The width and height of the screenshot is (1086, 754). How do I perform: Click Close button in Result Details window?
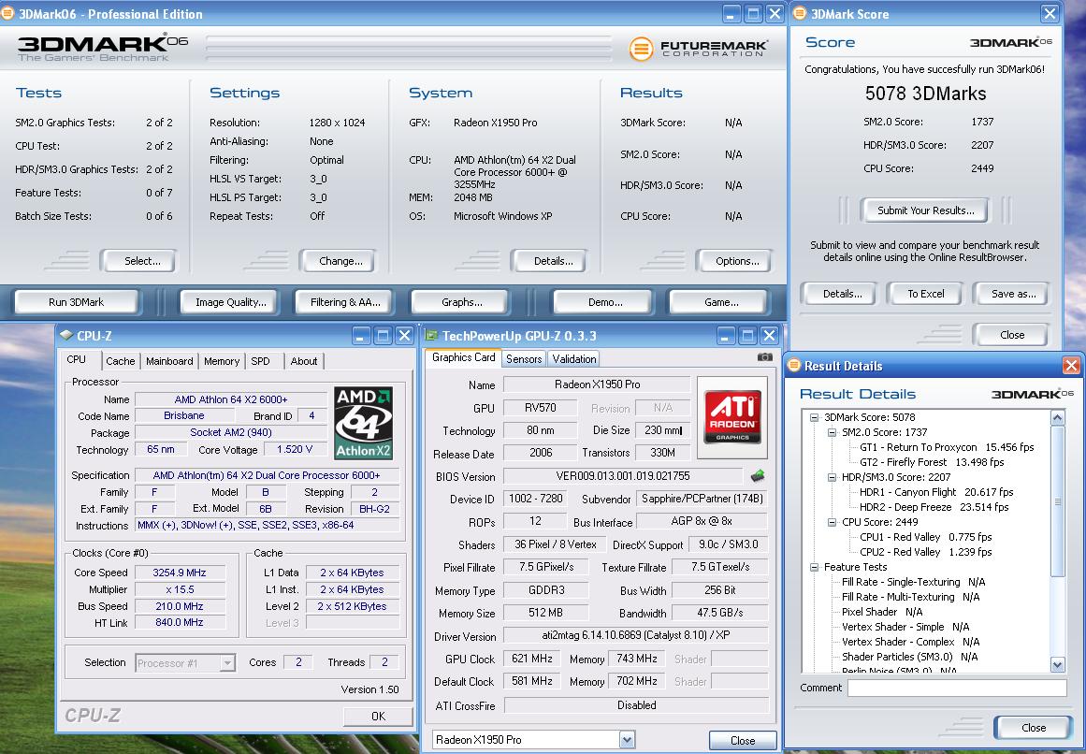(1034, 728)
